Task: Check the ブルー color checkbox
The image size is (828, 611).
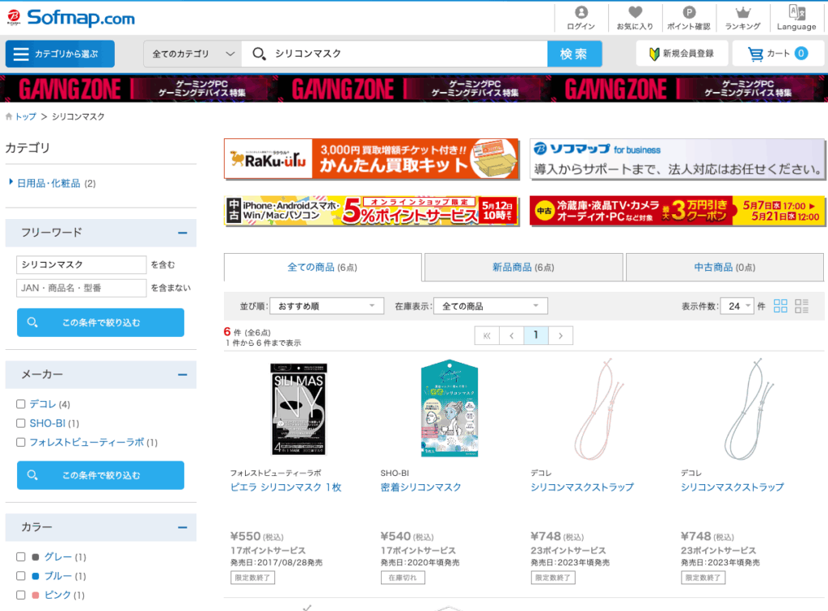Action: coord(20,575)
